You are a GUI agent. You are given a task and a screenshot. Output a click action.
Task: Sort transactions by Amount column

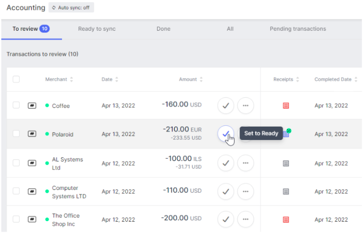191,79
